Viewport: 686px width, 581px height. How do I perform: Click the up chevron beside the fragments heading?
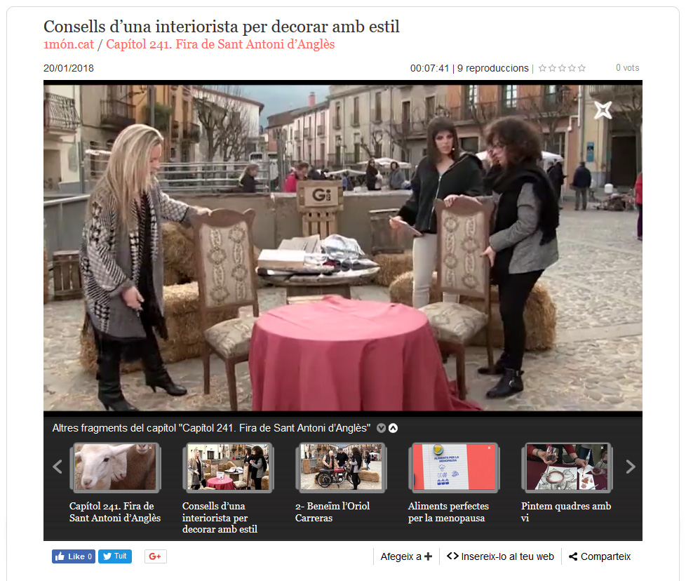coord(393,428)
